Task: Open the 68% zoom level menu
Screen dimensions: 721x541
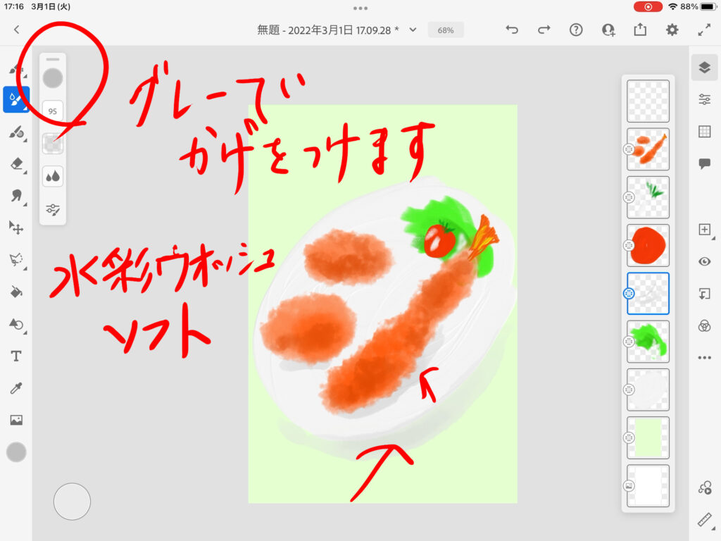Action: (x=445, y=30)
